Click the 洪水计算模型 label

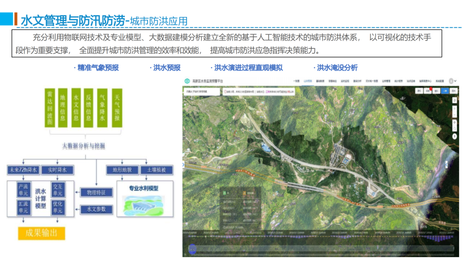(41, 199)
